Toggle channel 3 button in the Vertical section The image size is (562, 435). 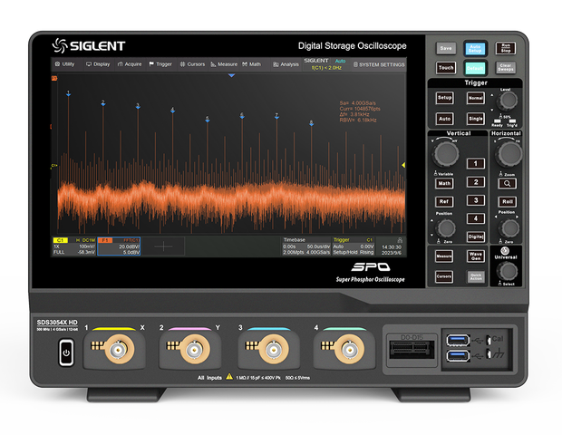tap(476, 200)
